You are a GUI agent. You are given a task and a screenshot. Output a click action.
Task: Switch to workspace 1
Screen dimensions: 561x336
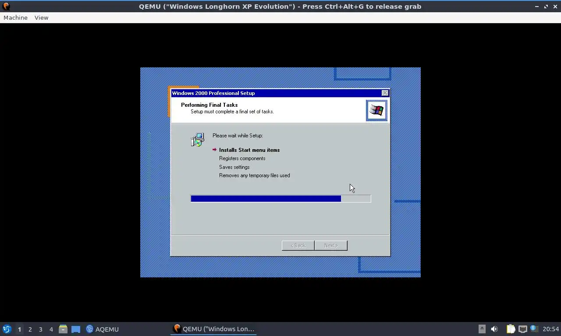[19, 329]
